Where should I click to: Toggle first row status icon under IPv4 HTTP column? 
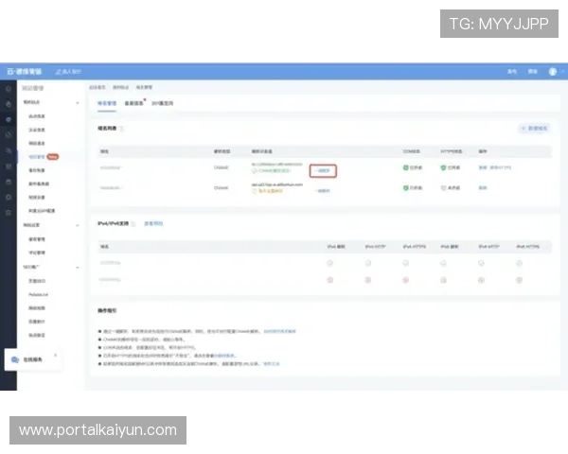(x=367, y=264)
